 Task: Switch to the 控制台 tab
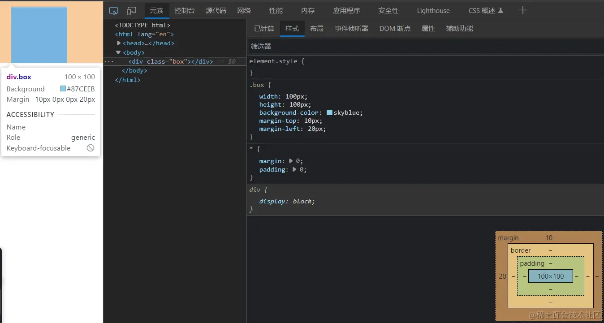point(185,11)
